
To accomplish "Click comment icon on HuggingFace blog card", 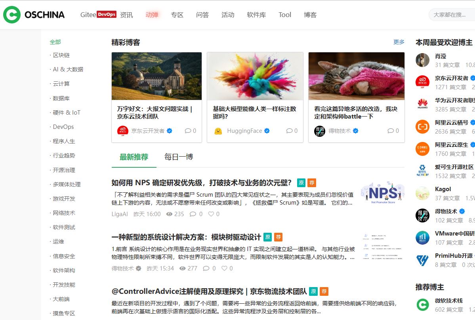I will click(x=289, y=131).
